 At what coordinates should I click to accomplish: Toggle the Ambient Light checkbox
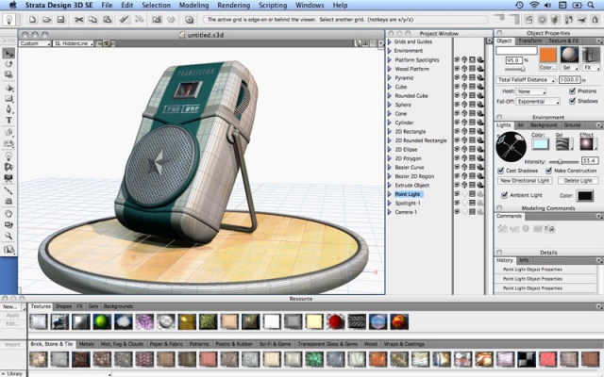pyautogui.click(x=504, y=195)
